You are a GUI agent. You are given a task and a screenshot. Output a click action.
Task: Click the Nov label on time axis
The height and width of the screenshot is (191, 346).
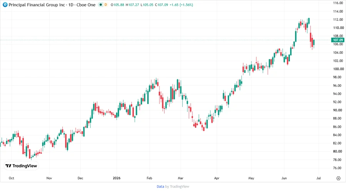click(49, 178)
